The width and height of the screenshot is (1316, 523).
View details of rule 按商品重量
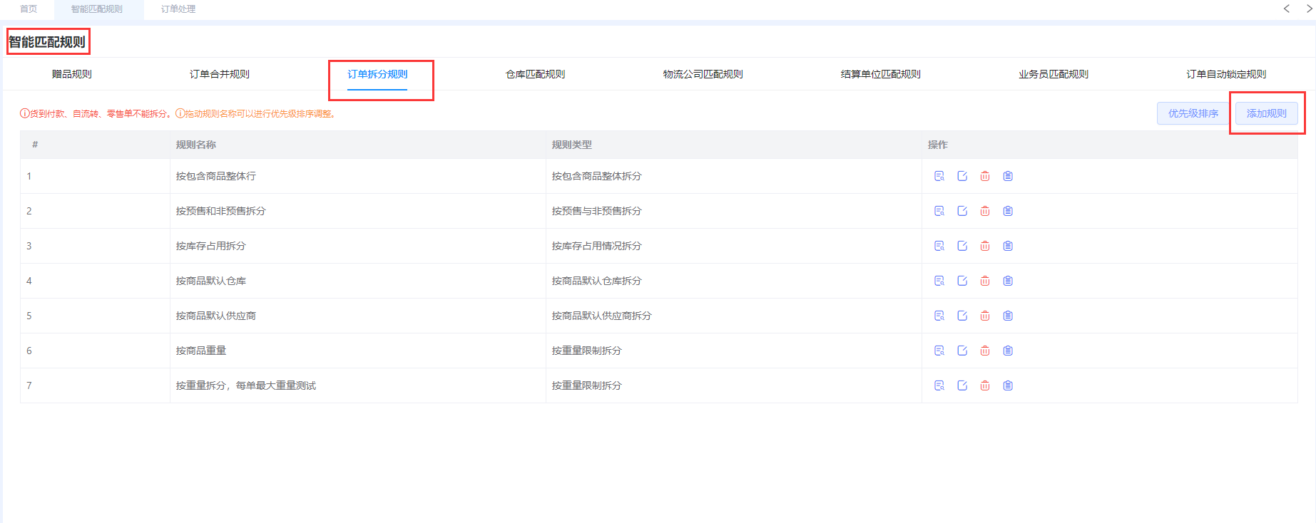pos(939,351)
